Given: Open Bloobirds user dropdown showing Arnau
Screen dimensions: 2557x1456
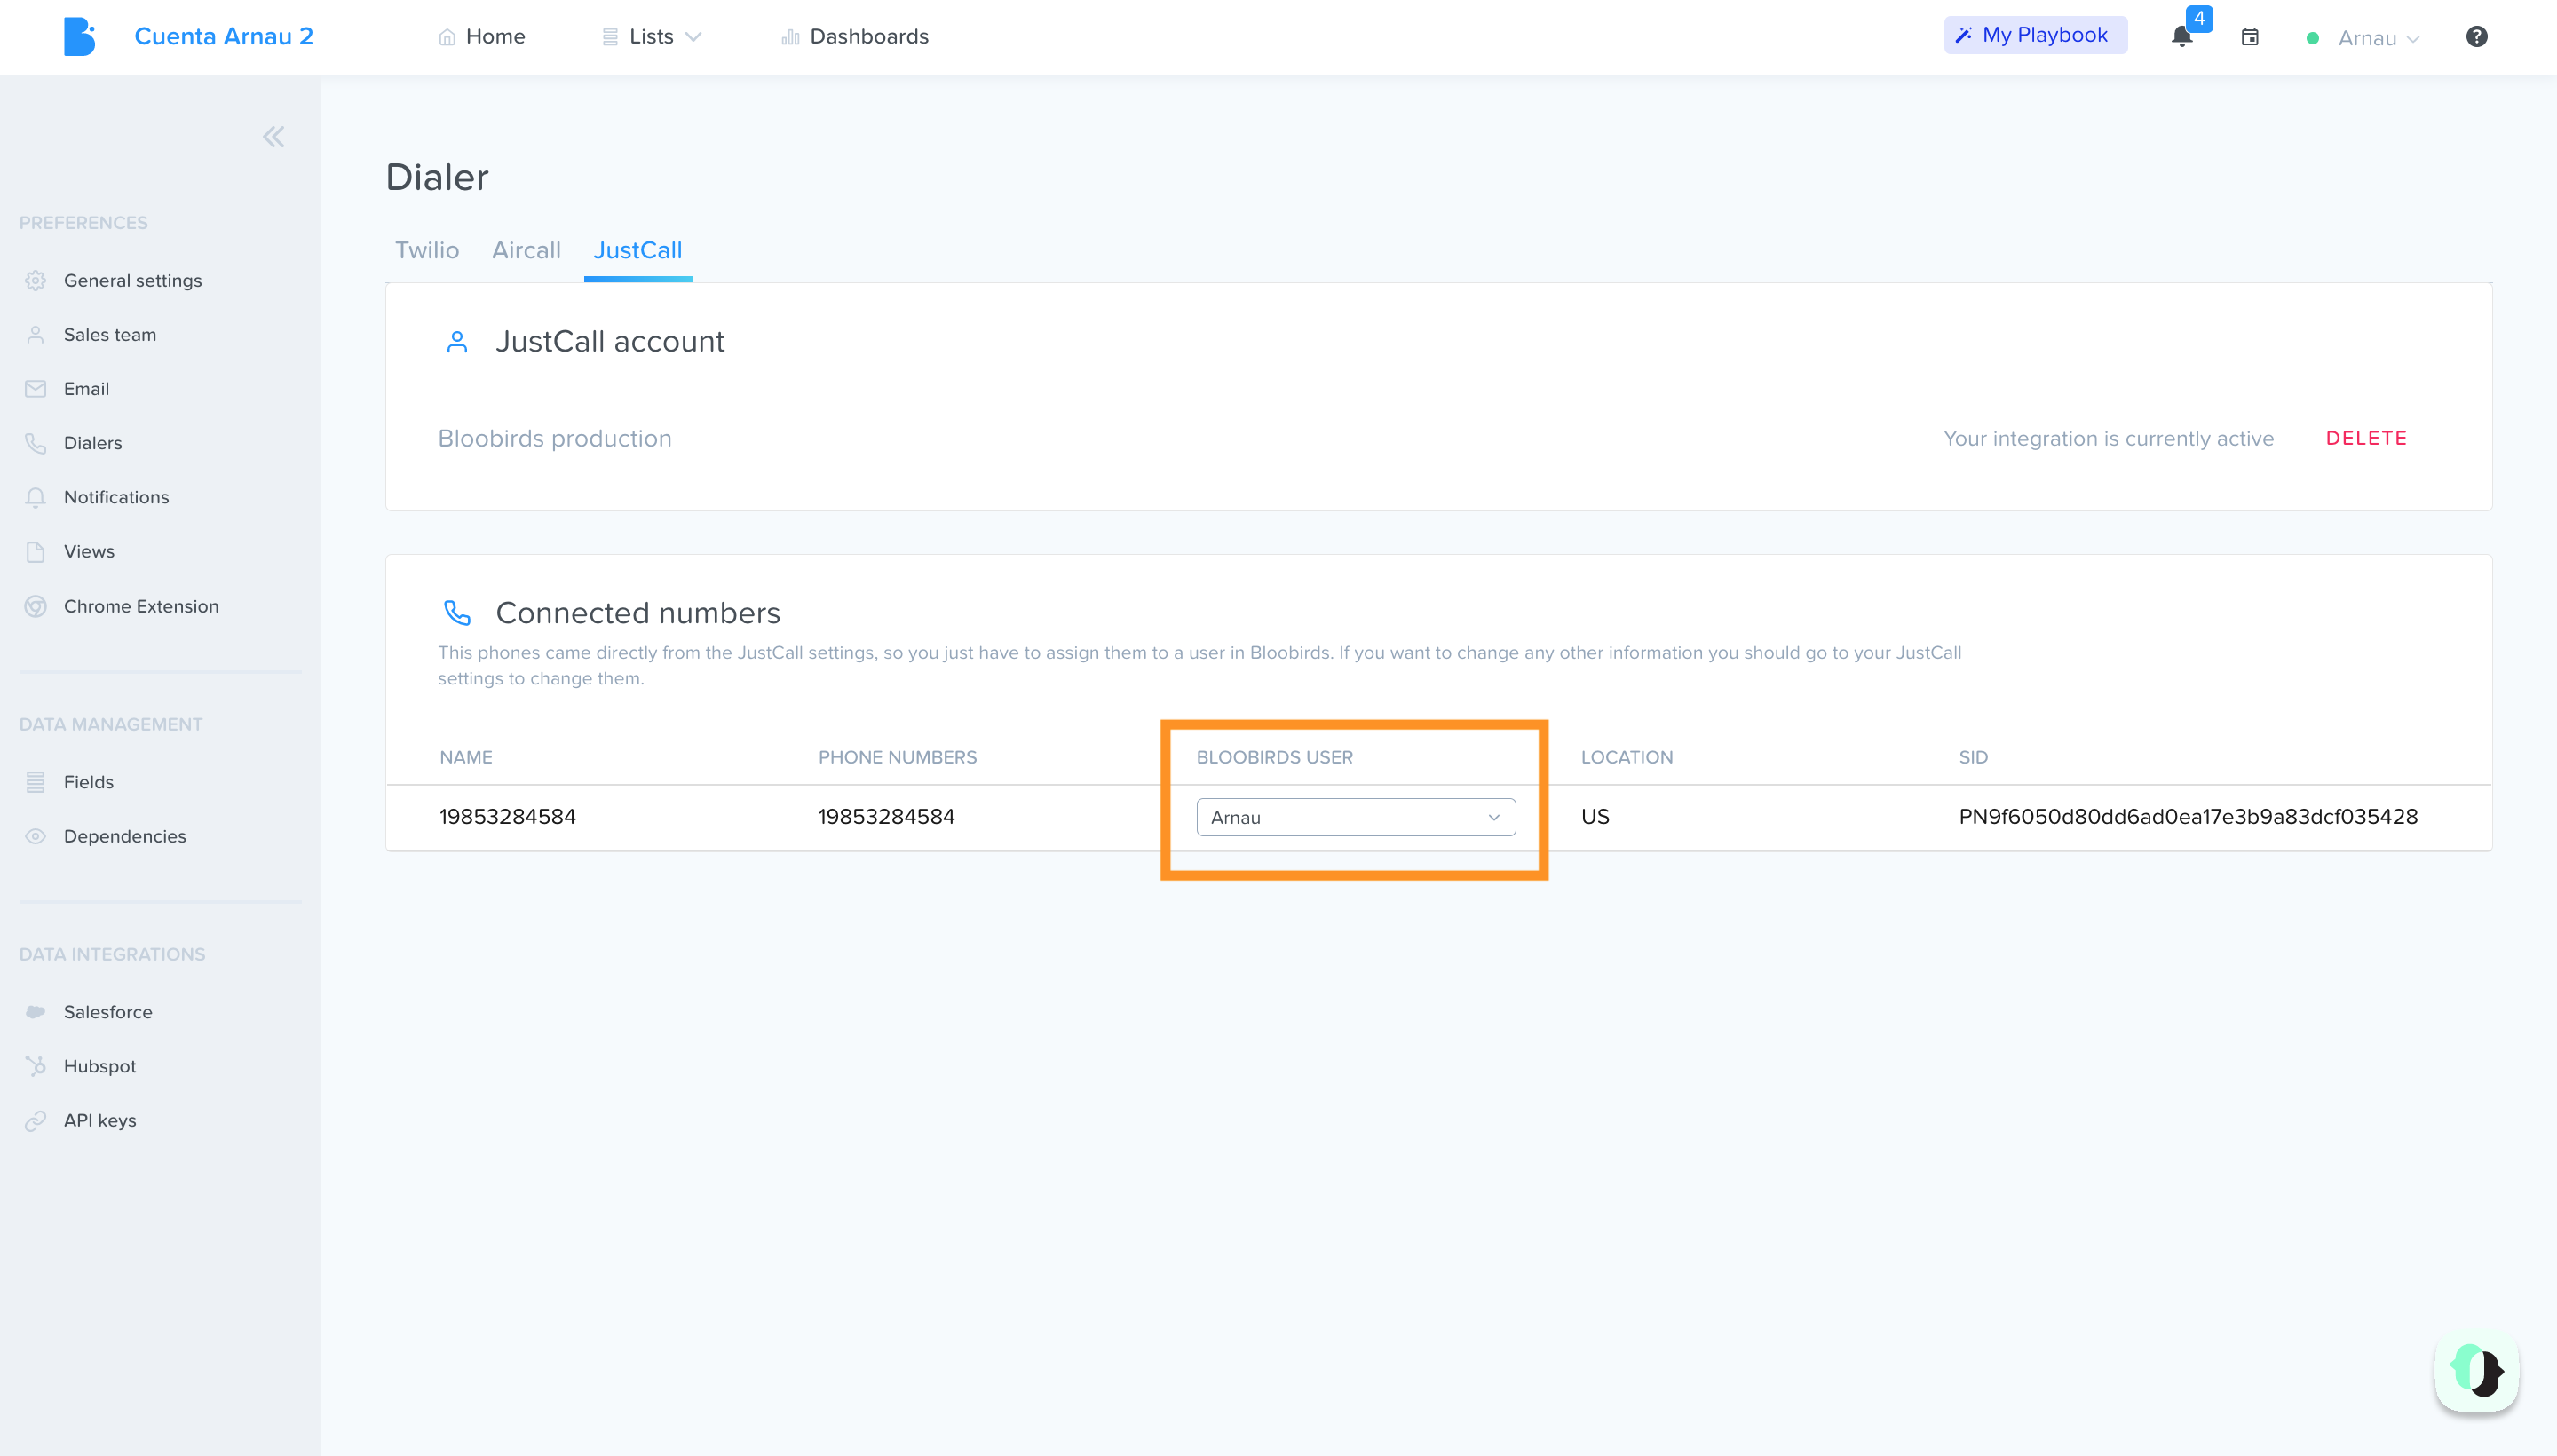Looking at the screenshot, I should (x=1355, y=817).
